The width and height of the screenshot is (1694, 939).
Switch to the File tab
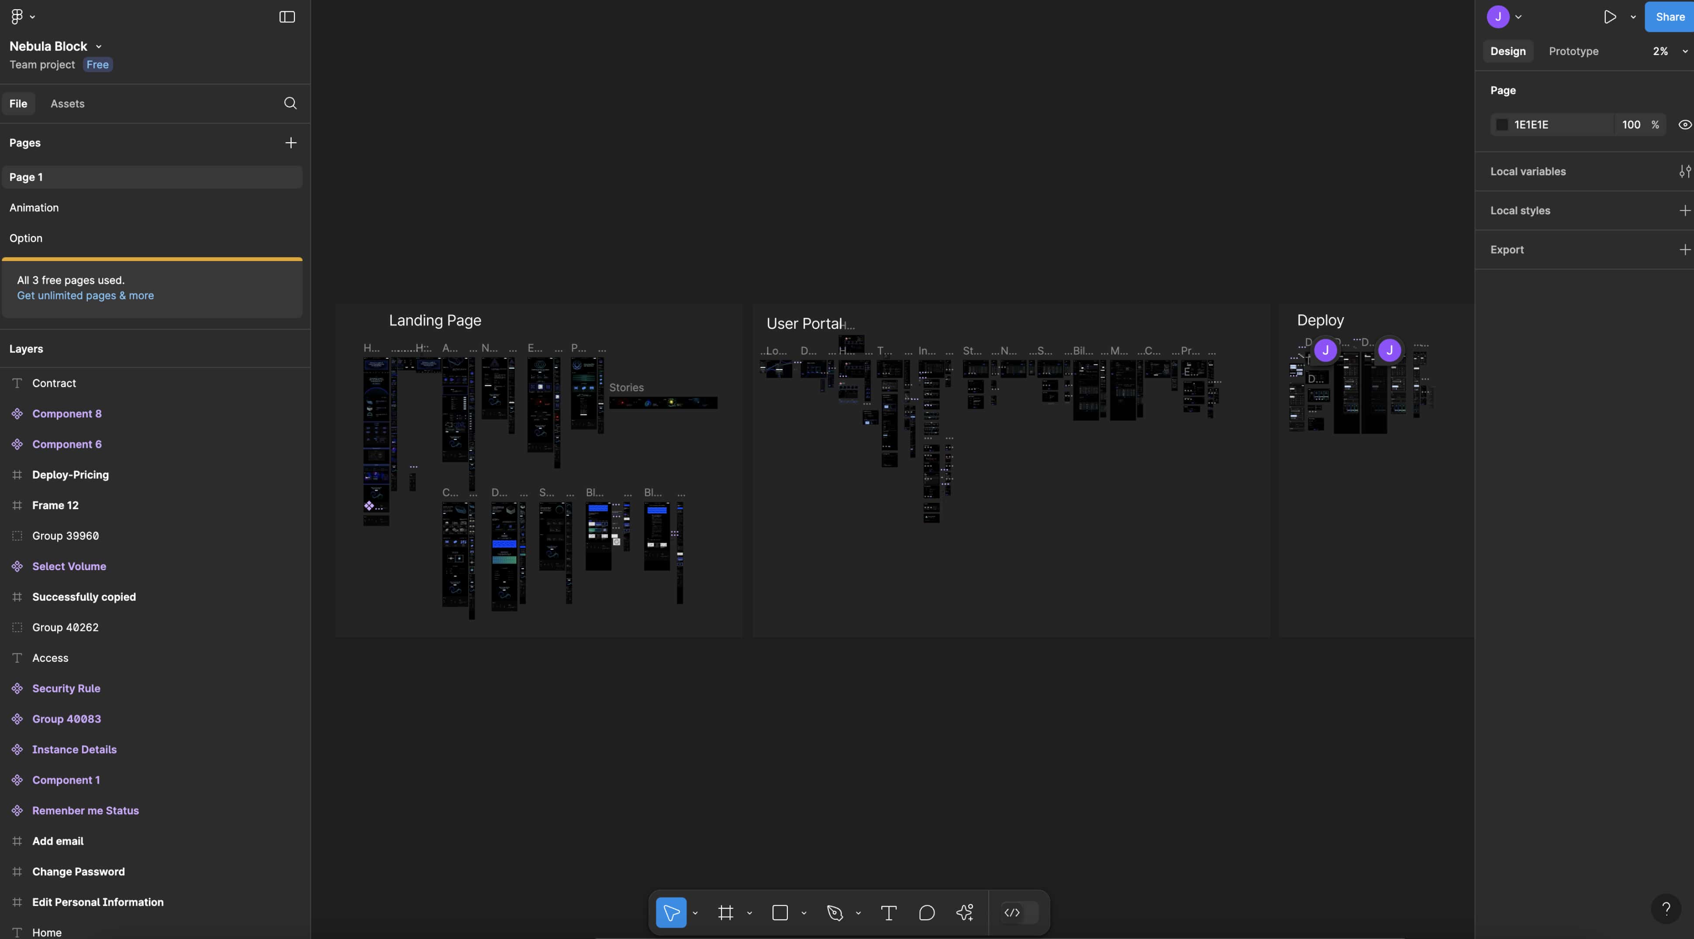tap(18, 103)
